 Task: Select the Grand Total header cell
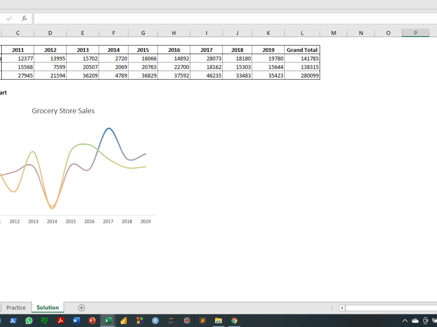point(302,50)
